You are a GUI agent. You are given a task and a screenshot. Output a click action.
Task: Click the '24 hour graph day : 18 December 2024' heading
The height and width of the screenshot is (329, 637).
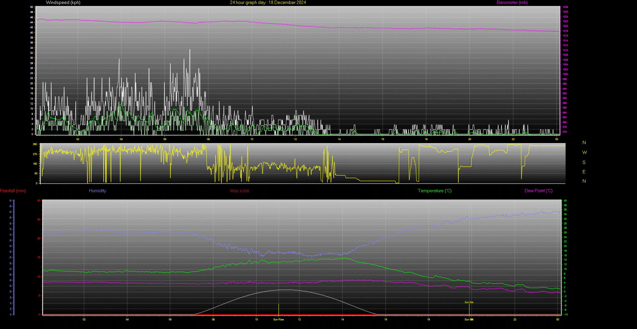click(x=268, y=3)
